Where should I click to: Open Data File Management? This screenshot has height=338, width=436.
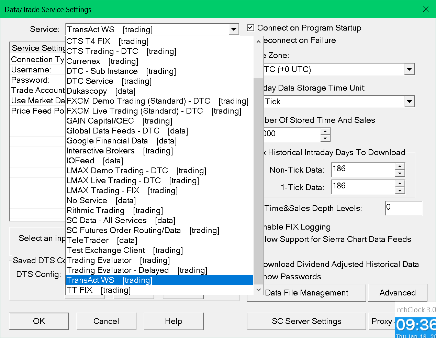click(306, 293)
